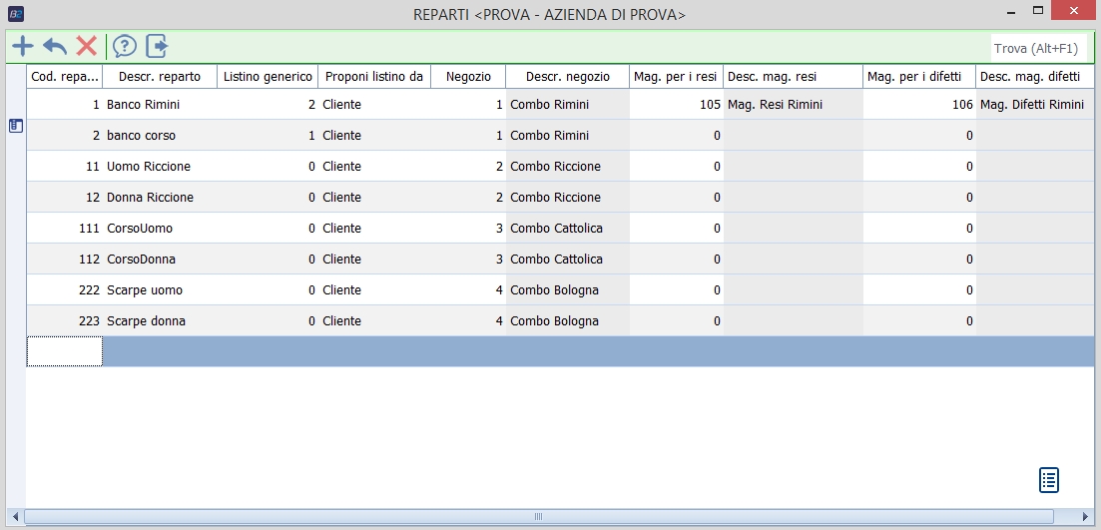Click the Mag. Difetti Rimini cell

(x=1034, y=105)
